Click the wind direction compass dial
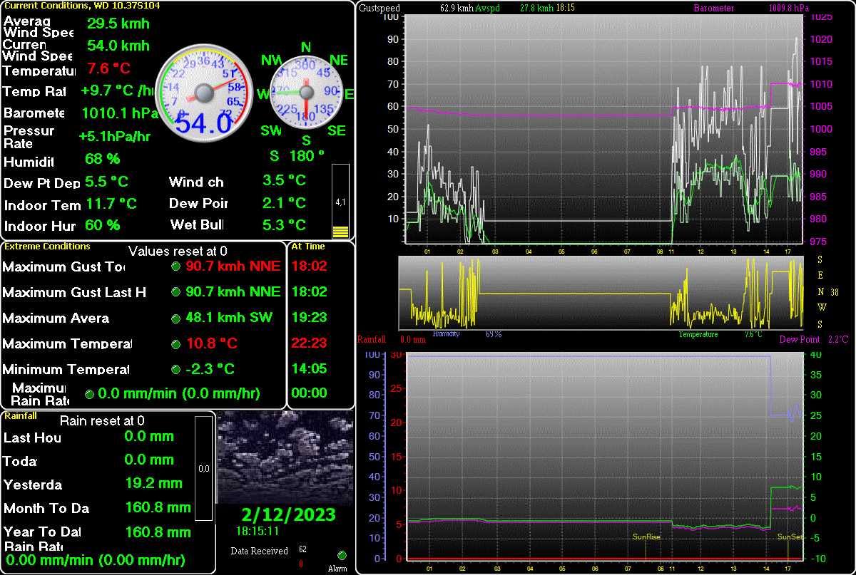The width and height of the screenshot is (856, 575). (x=306, y=93)
